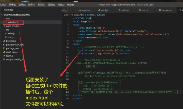Click the HTML file icon beside index.html
The width and height of the screenshot is (183, 109).
click(6, 22)
